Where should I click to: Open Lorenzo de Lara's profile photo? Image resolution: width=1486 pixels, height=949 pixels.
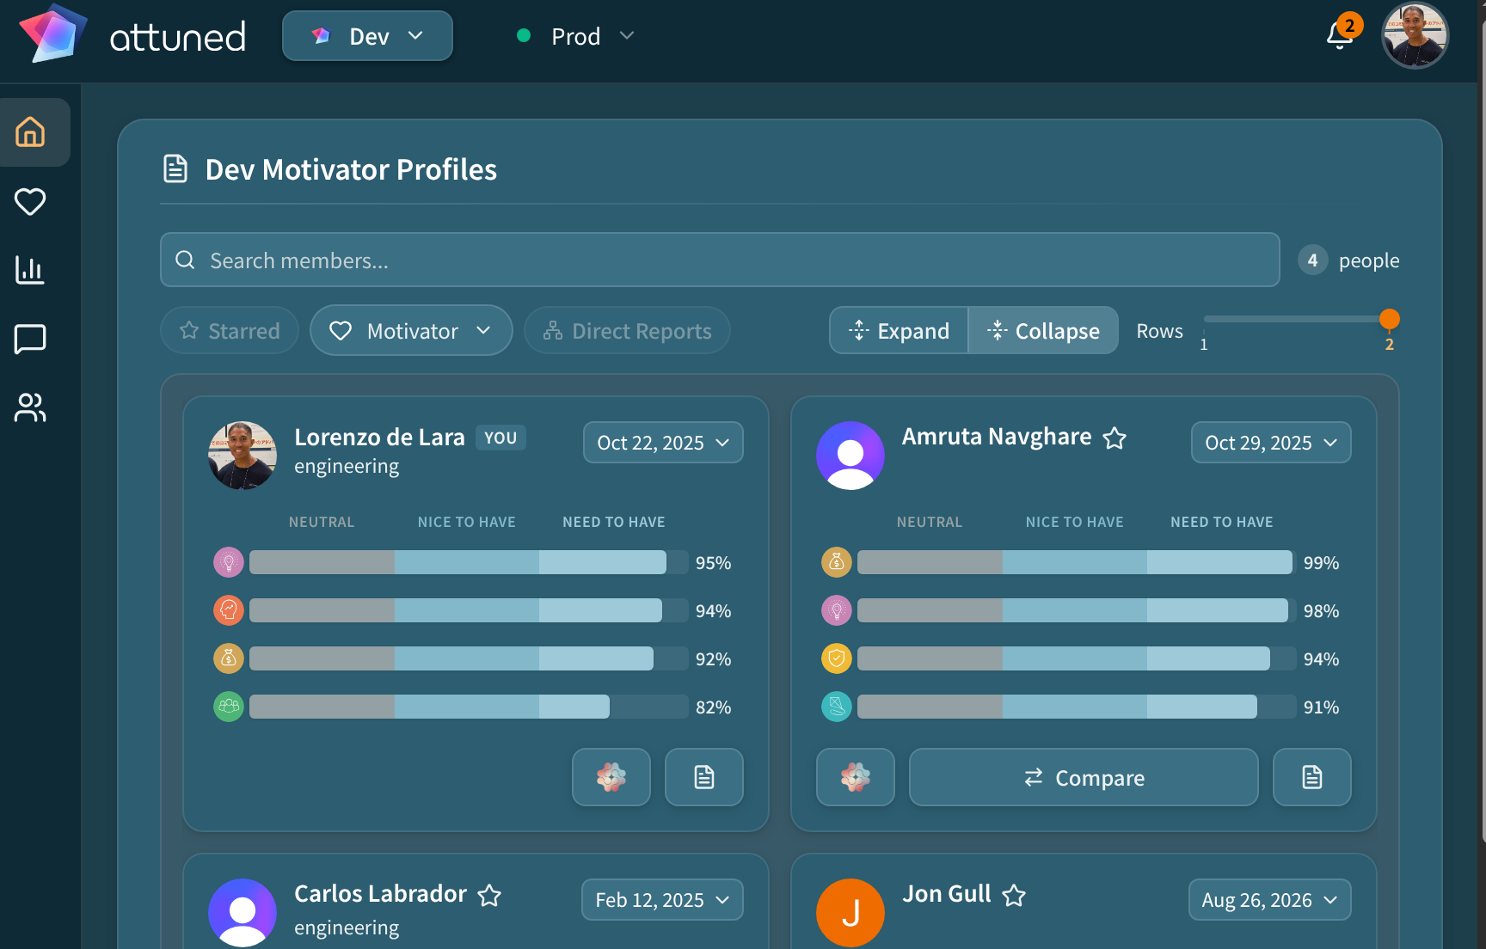[x=243, y=456]
